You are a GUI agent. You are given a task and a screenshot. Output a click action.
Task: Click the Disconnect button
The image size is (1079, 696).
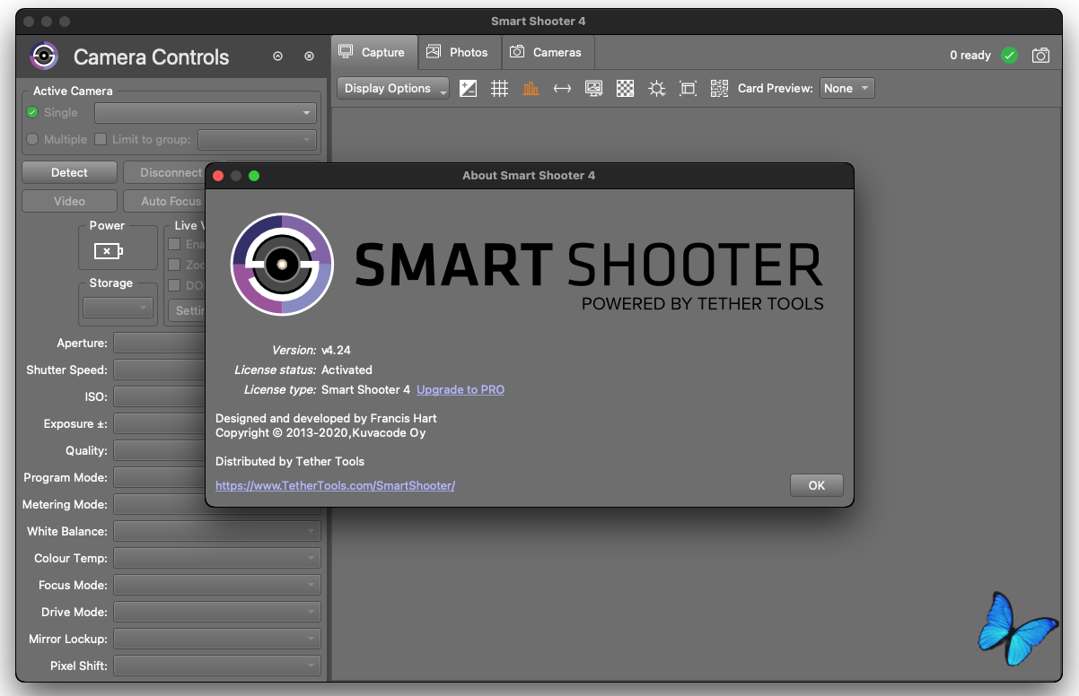165,172
